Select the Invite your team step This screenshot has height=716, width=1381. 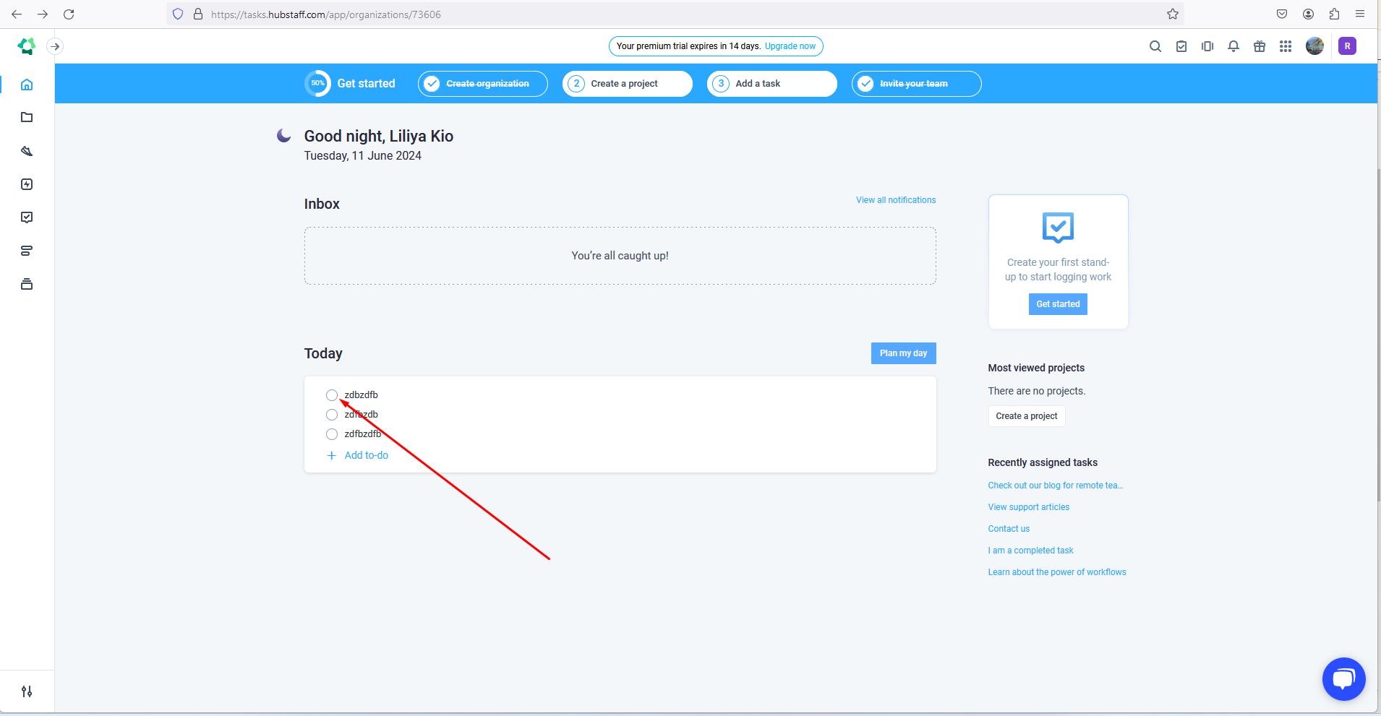tap(916, 84)
